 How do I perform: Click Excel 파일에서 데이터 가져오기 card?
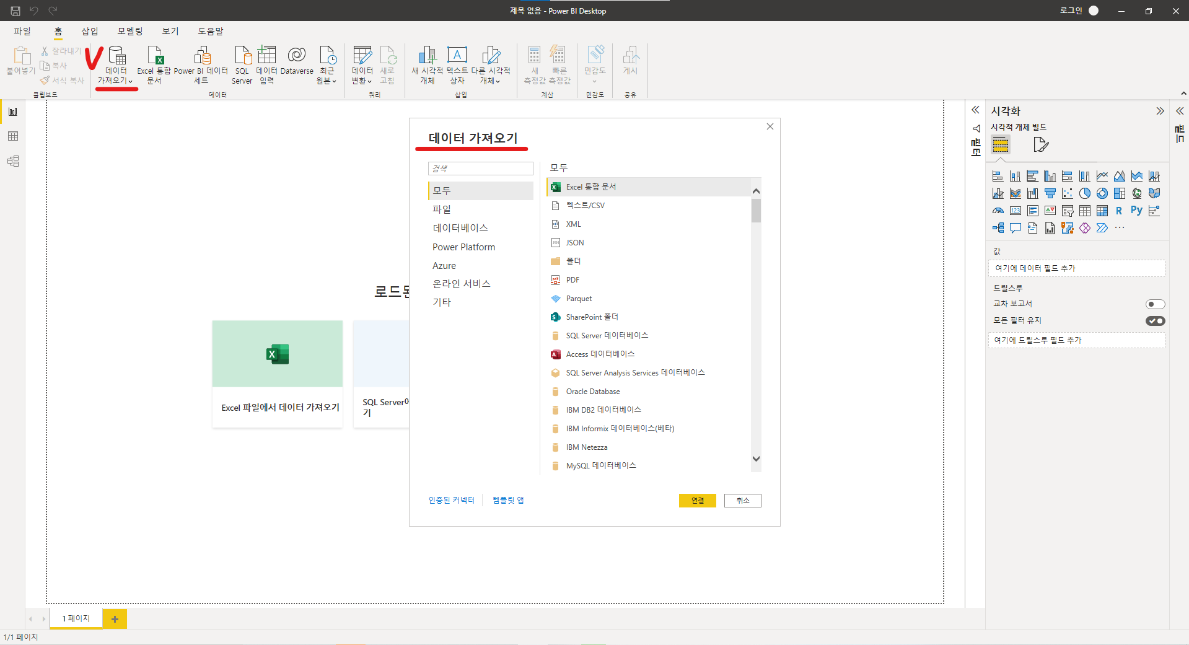pyautogui.click(x=277, y=374)
